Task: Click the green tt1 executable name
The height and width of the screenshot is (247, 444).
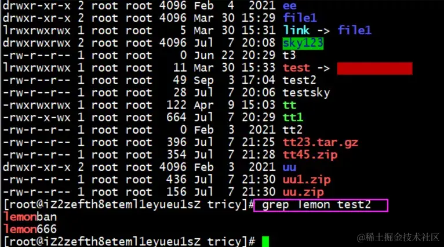Action: (x=293, y=118)
